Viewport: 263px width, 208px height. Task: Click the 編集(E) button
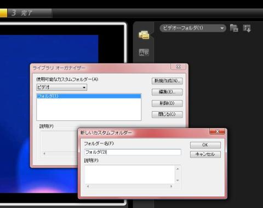pyautogui.click(x=167, y=92)
